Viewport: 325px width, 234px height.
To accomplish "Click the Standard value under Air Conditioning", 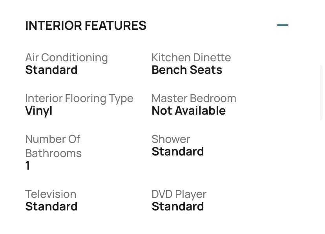I will click(51, 70).
